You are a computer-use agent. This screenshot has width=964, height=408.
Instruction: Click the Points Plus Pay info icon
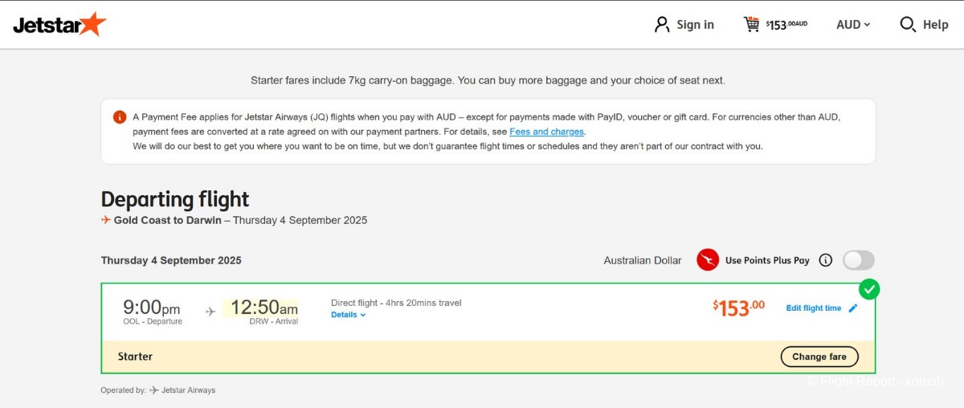[x=825, y=260]
